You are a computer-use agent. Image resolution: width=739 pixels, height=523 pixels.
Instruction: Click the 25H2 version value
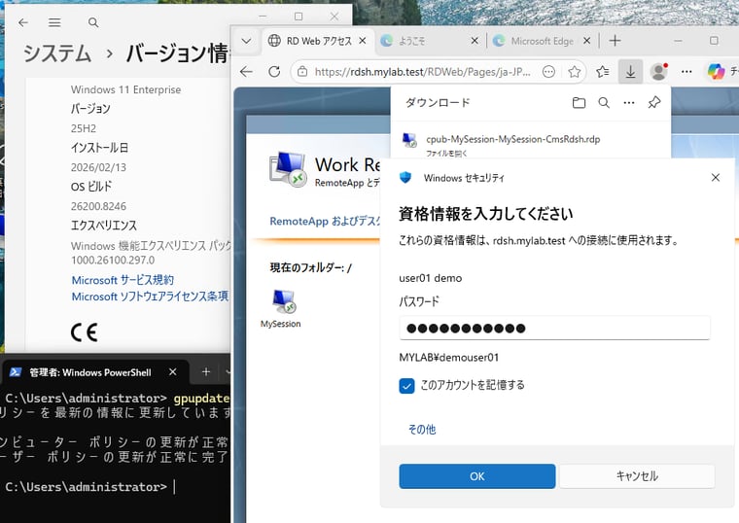(84, 128)
